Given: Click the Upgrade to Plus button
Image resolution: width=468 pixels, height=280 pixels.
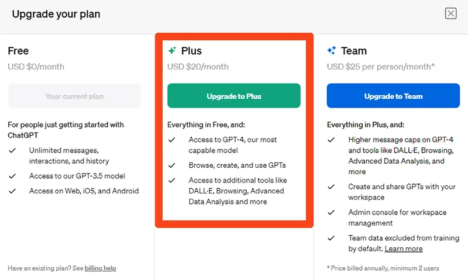Looking at the screenshot, I should (x=233, y=96).
